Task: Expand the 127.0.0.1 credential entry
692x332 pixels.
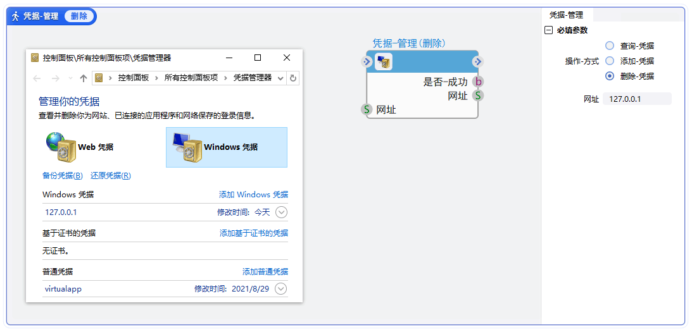Action: point(282,212)
